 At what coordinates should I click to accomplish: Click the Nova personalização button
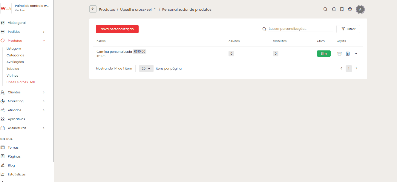pos(117,29)
